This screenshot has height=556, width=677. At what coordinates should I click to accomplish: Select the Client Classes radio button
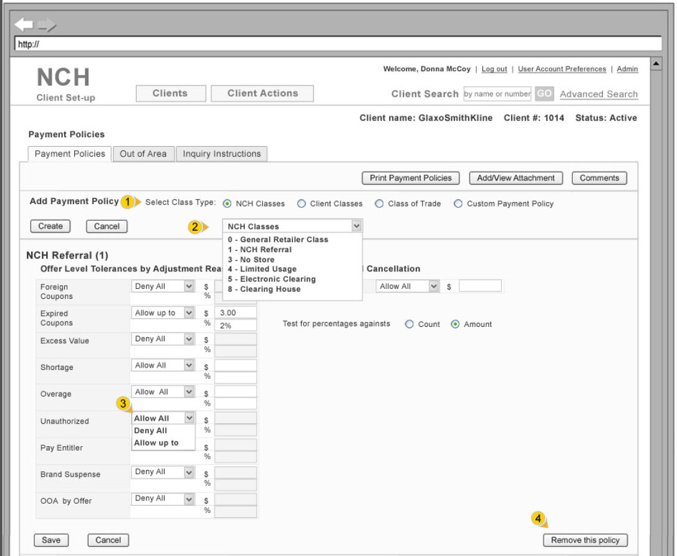click(x=302, y=203)
